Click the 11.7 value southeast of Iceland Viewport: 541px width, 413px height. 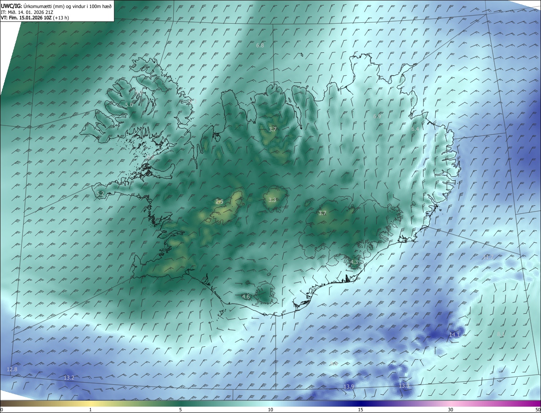click(488, 257)
